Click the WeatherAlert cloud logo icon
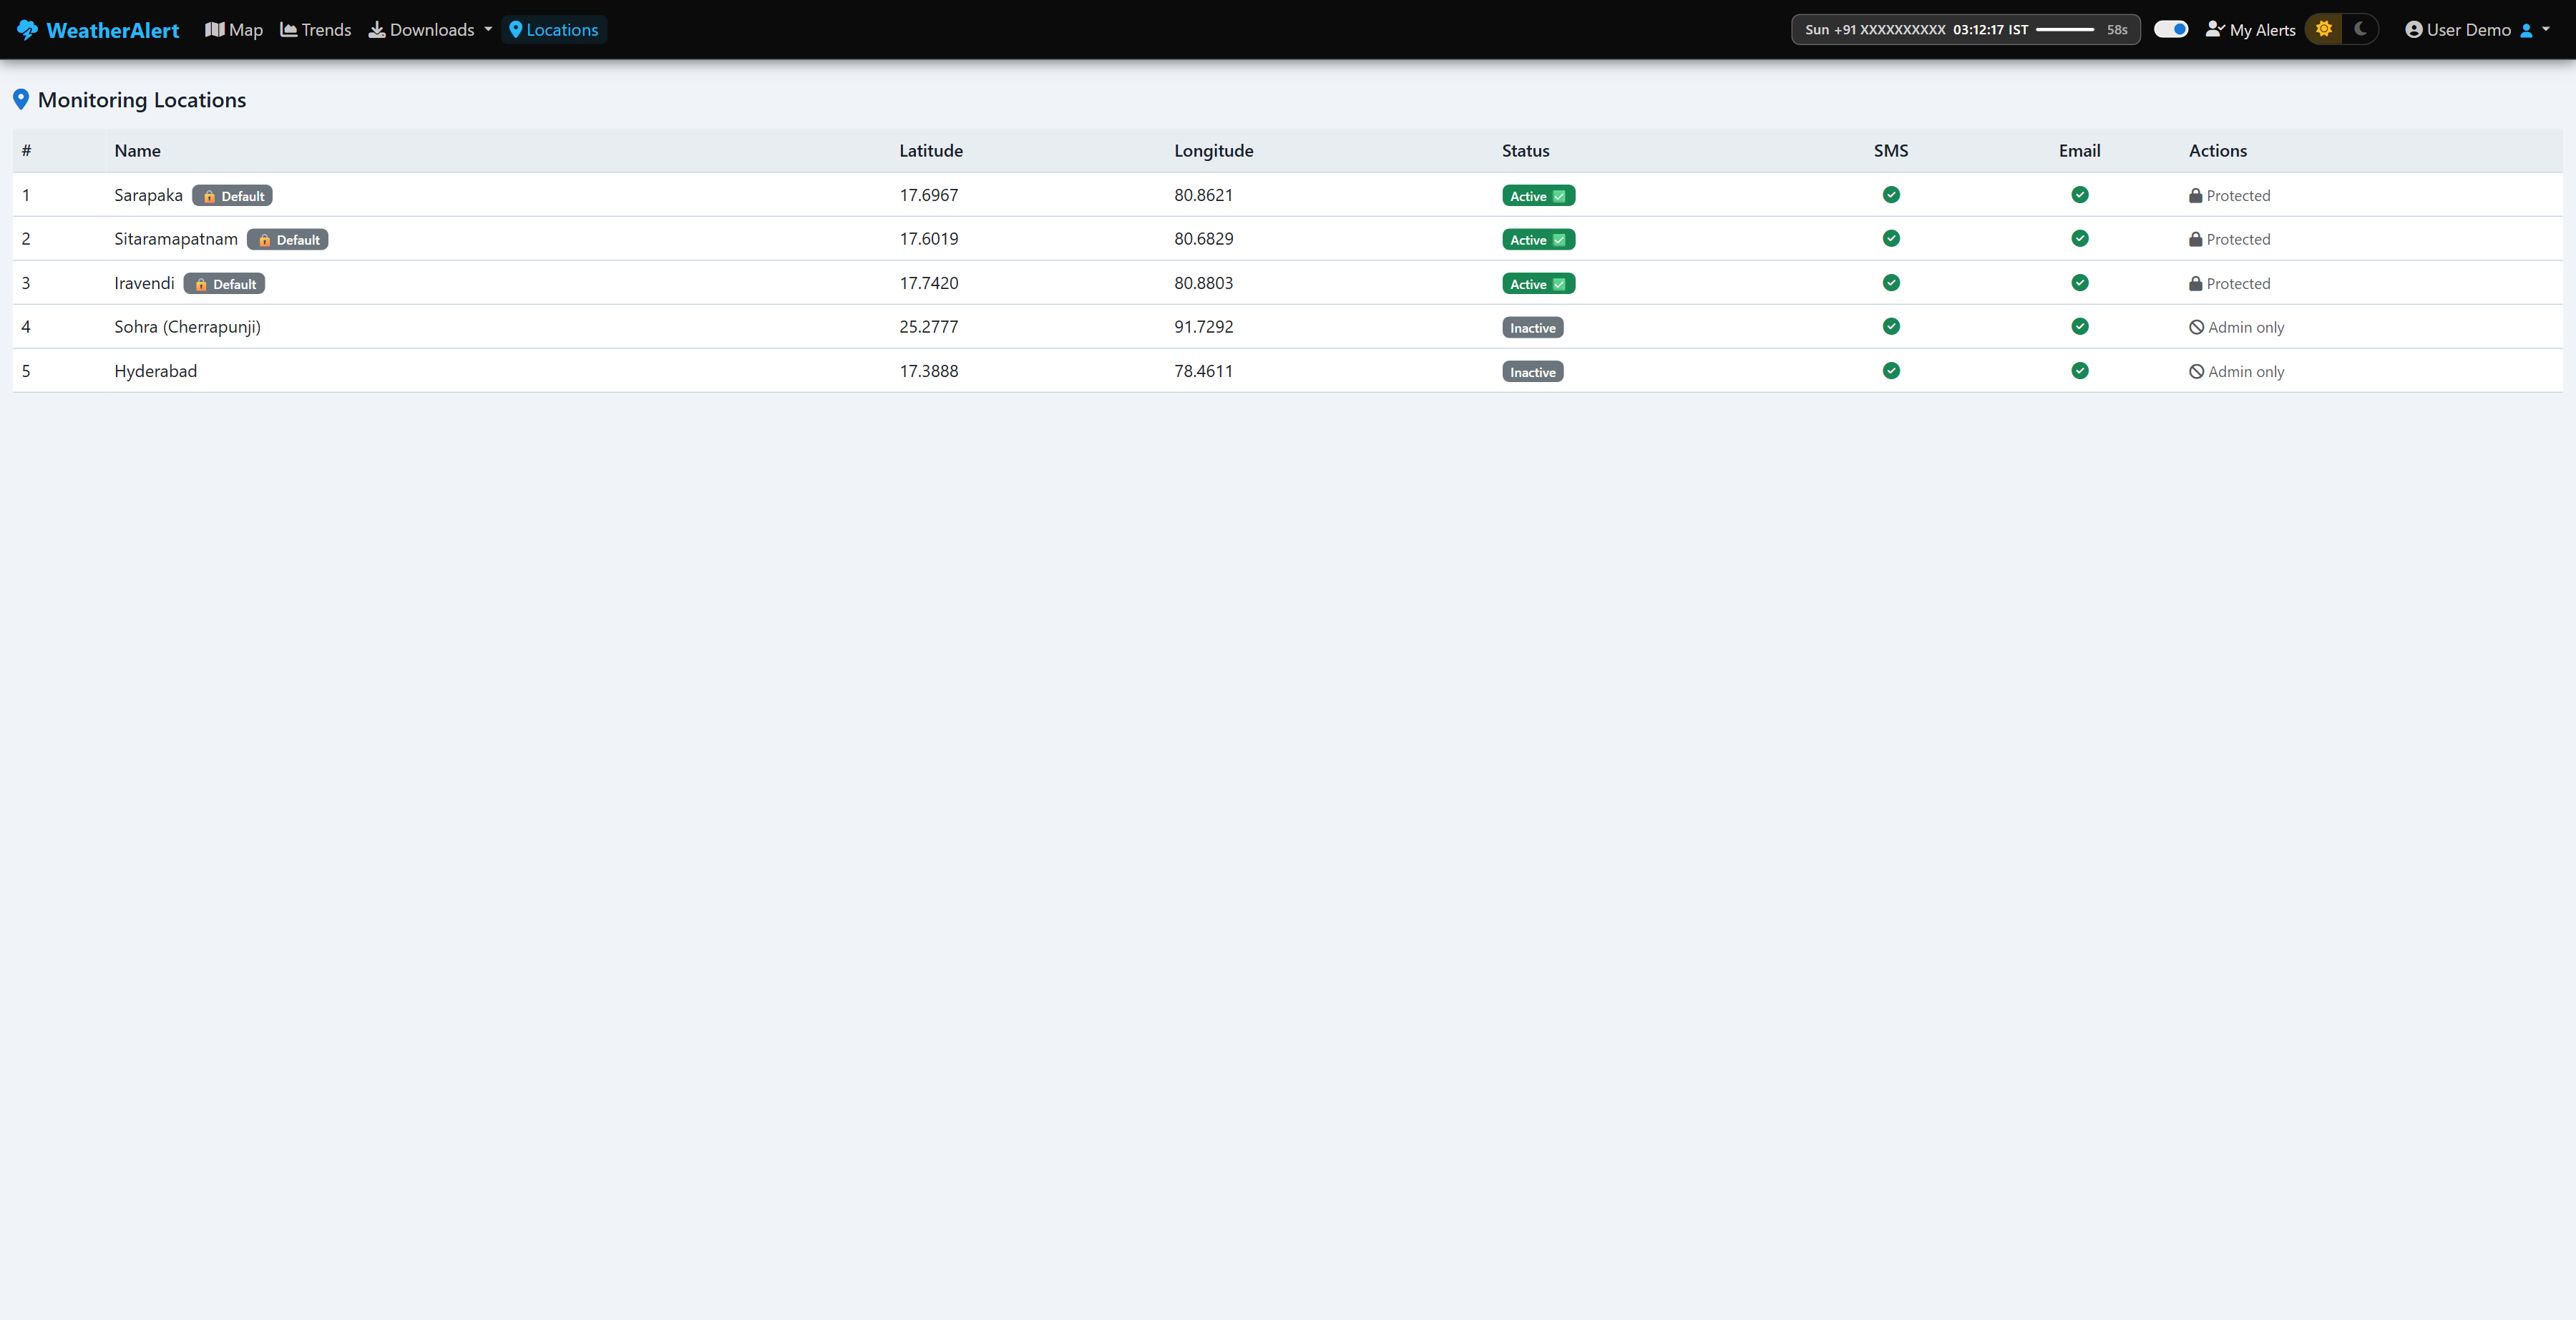This screenshot has width=2576, height=1320. point(28,30)
